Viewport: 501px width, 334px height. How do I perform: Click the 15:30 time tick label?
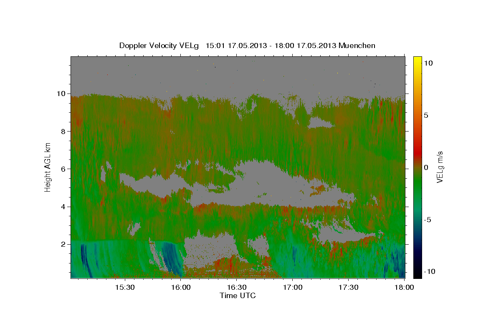pos(124,287)
